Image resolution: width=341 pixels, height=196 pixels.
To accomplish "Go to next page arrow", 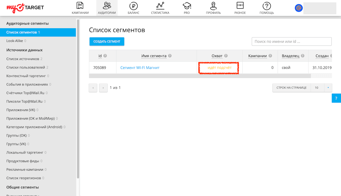I will click(103, 88).
